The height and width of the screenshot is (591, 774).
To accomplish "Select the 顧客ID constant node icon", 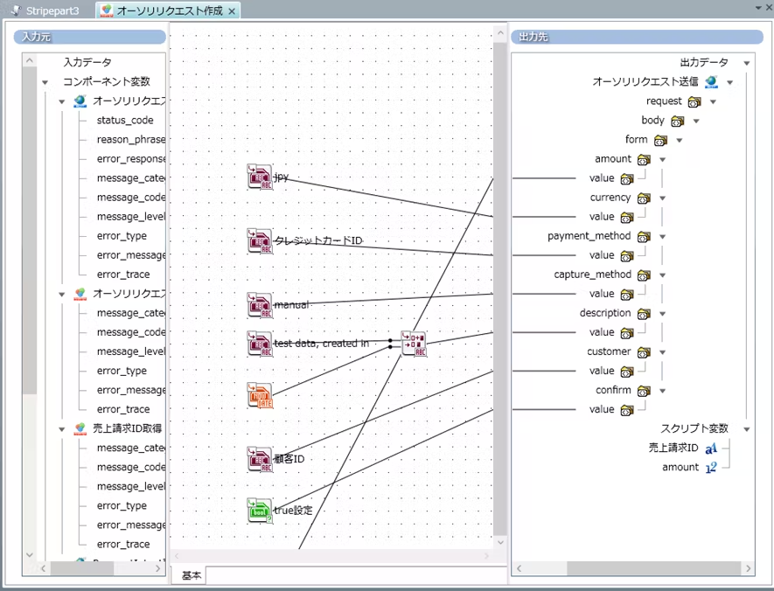I will pos(260,459).
